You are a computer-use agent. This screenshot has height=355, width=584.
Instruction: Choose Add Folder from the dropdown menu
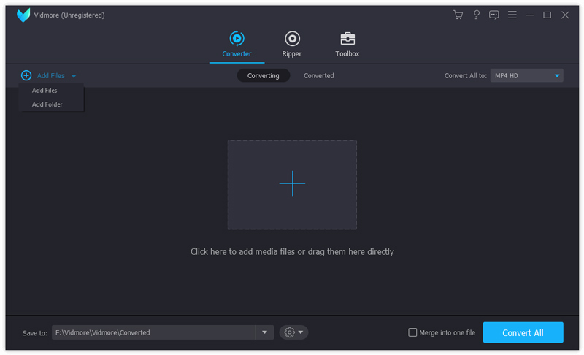[x=47, y=104]
